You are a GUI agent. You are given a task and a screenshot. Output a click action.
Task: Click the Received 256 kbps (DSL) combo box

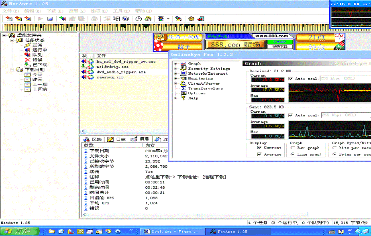point(345,79)
